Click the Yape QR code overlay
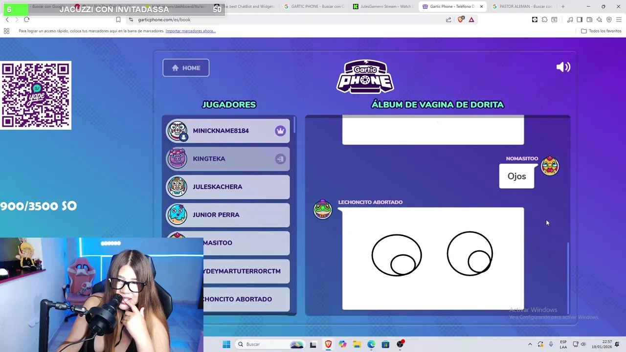The width and height of the screenshot is (626, 352). coord(36,95)
